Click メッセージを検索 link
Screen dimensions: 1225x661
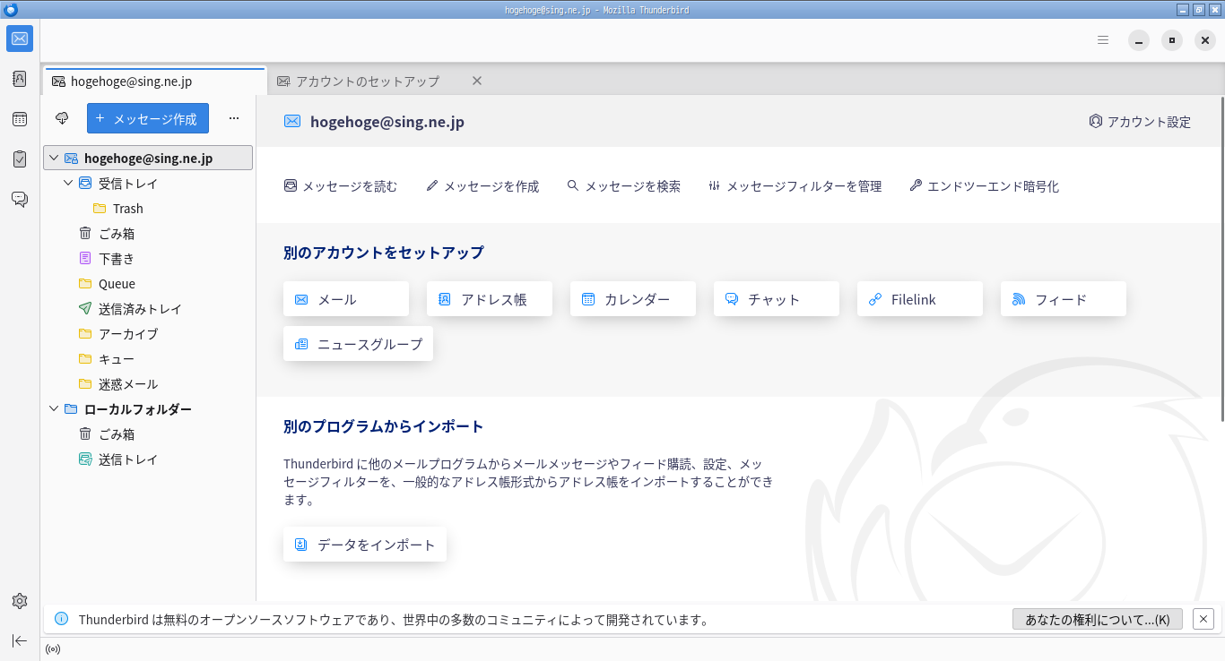623,186
